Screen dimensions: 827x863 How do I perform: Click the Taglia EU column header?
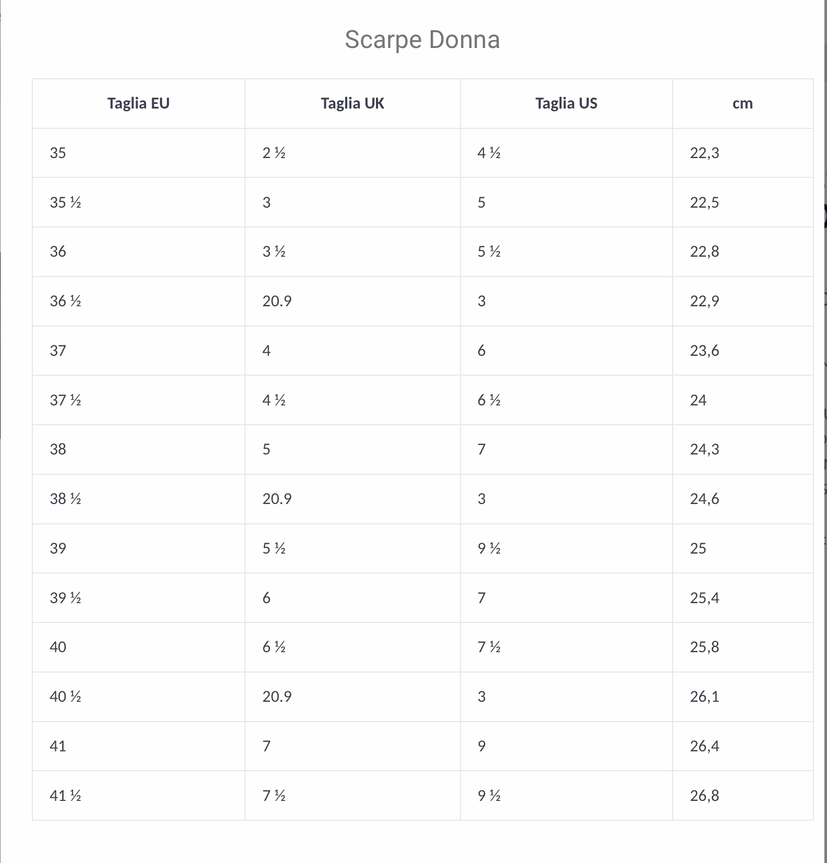click(138, 103)
